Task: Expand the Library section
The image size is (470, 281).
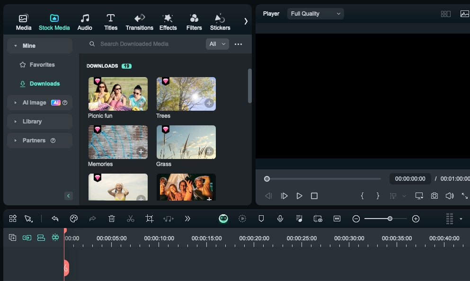Action: click(16, 121)
